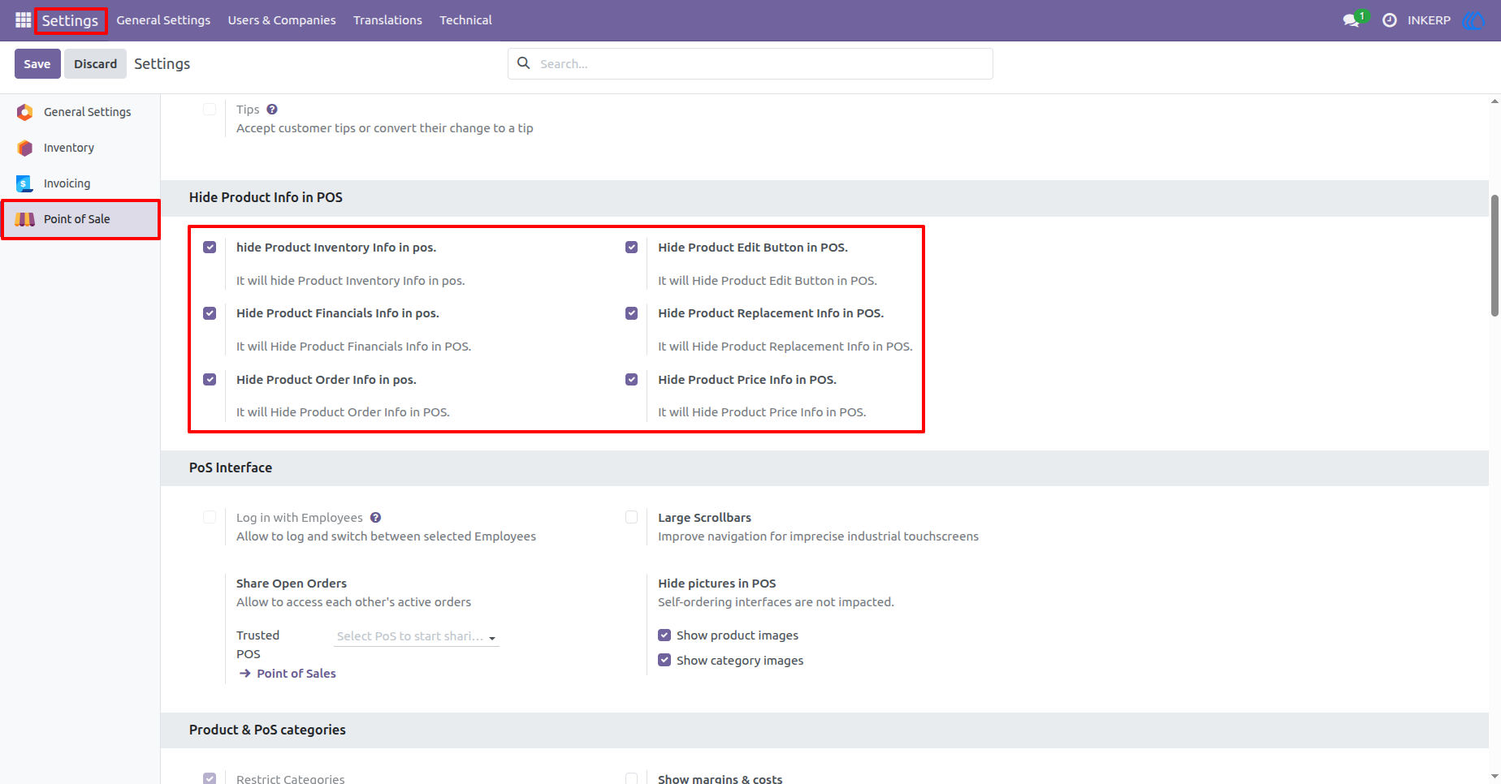1501x784 pixels.
Task: Click the user avatar icon beside INKERP
Action: coord(1473,20)
